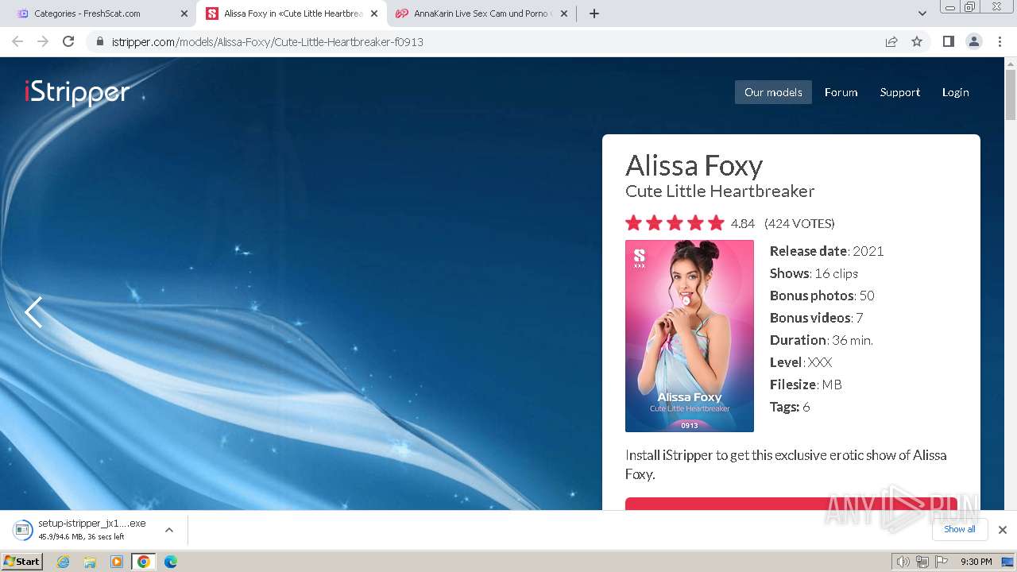This screenshot has width=1017, height=572.
Task: Switch to the AnnaKarin Live tab
Action: [481, 14]
